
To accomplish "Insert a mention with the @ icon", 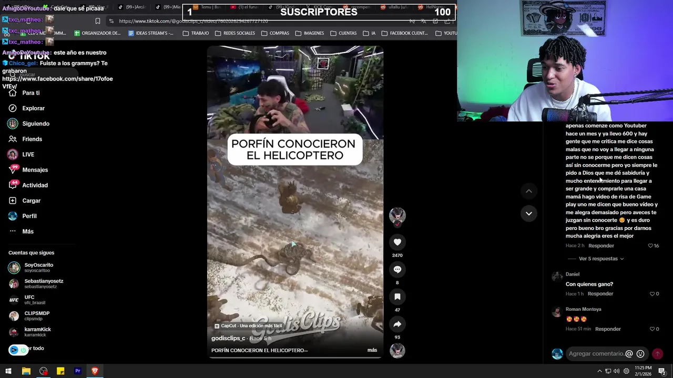I will click(x=629, y=354).
